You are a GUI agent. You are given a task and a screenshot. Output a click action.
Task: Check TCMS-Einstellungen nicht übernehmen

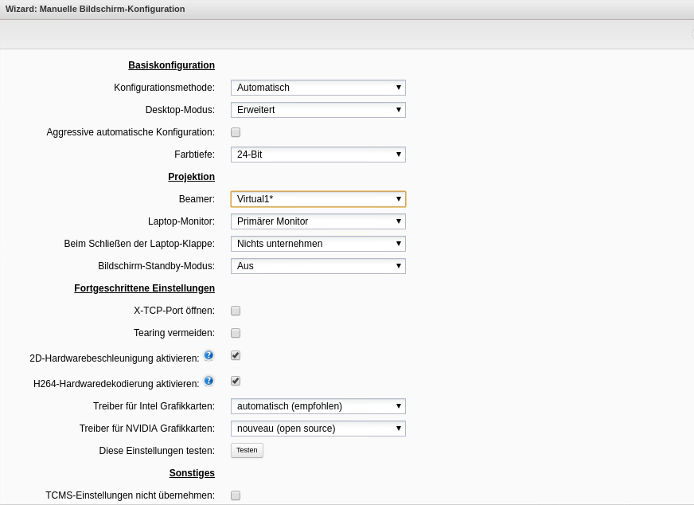click(x=236, y=495)
